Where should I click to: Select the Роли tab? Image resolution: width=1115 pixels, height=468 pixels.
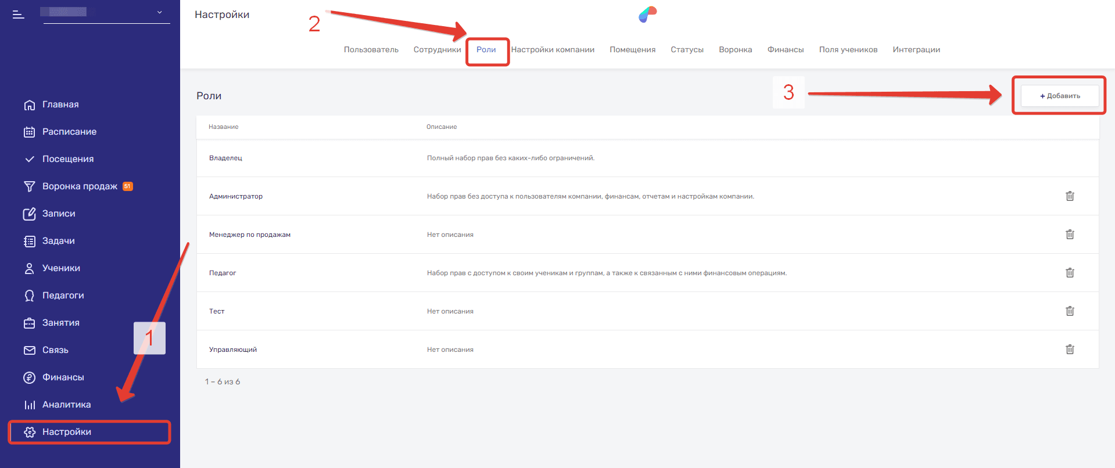(486, 50)
